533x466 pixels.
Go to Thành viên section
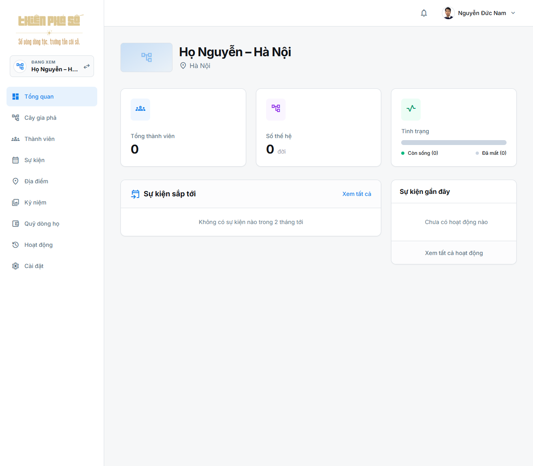point(52,139)
